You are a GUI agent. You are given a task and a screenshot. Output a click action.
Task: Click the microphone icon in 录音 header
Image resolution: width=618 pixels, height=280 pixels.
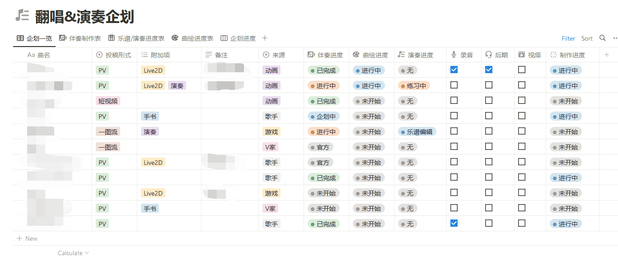point(454,55)
